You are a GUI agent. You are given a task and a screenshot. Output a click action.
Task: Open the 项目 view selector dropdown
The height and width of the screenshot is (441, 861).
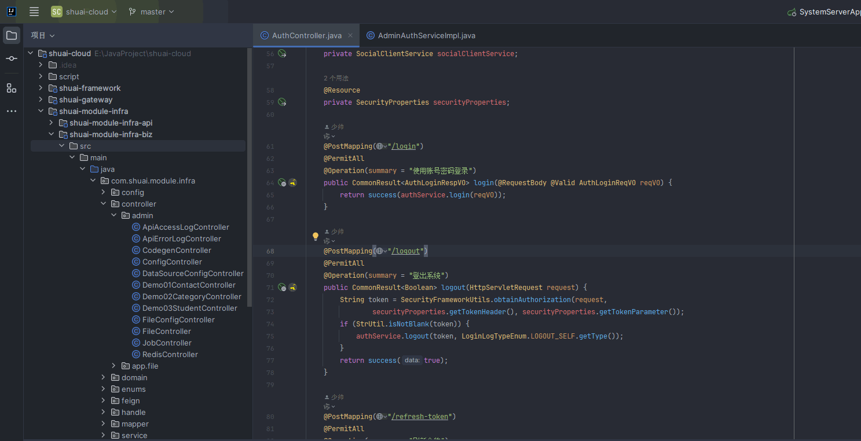[43, 35]
